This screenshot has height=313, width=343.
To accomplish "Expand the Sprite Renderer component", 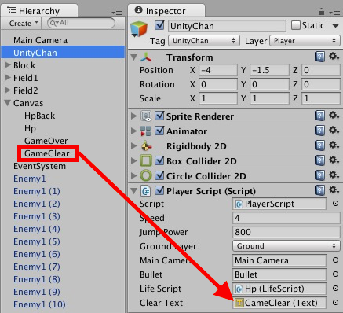I will tap(133, 116).
